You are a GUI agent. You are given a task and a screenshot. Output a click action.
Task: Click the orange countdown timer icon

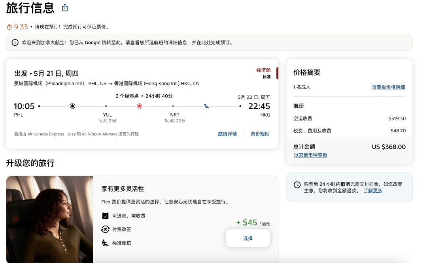click(x=9, y=27)
